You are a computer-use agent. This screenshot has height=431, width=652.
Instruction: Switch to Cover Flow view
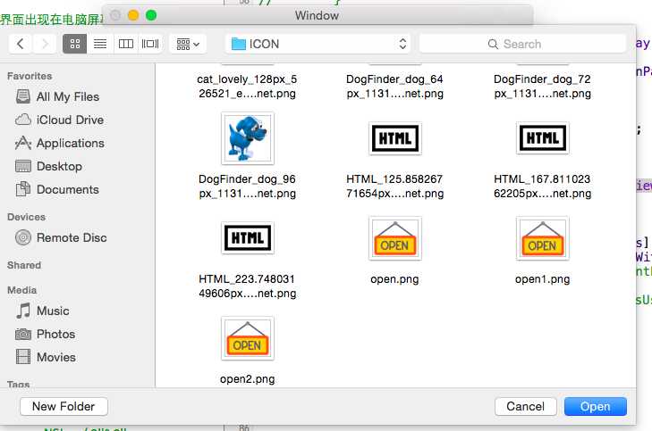[150, 44]
